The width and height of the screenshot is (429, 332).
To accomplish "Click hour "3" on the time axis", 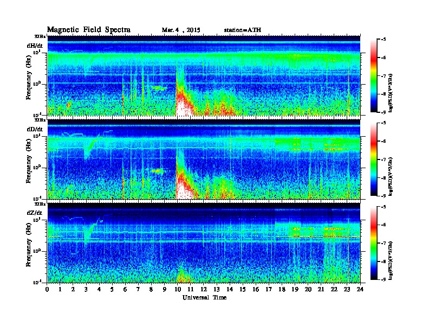I will (x=86, y=290).
